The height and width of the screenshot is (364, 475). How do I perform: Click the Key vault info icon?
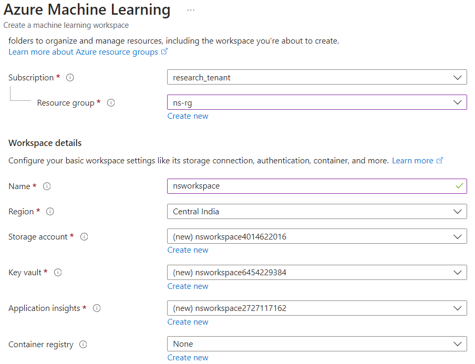[58, 273]
